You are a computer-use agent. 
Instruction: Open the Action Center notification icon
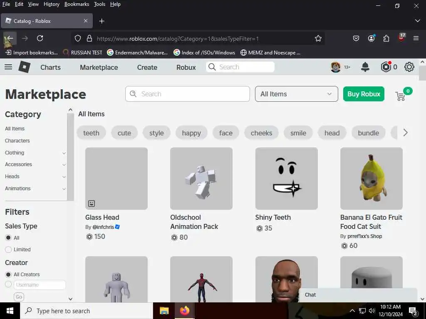413,312
